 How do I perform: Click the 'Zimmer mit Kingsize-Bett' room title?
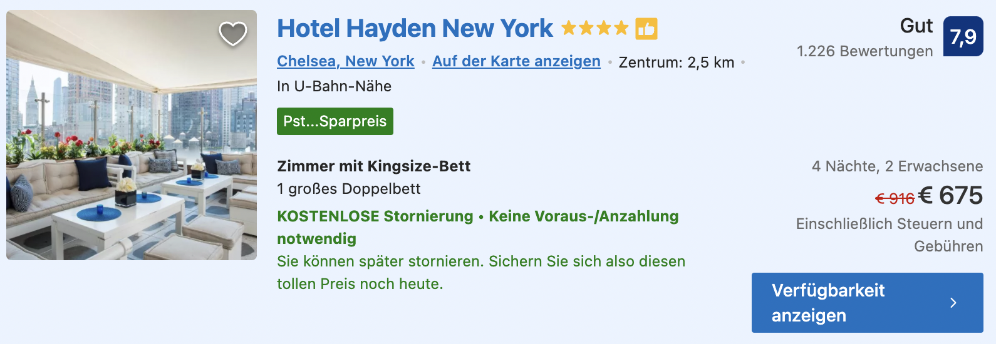(x=373, y=166)
